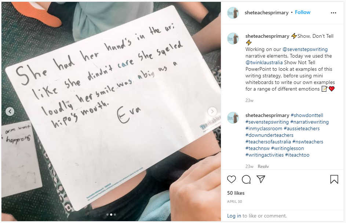Advance to the next photo arrow
The image size is (346, 223).
pos(212,111)
